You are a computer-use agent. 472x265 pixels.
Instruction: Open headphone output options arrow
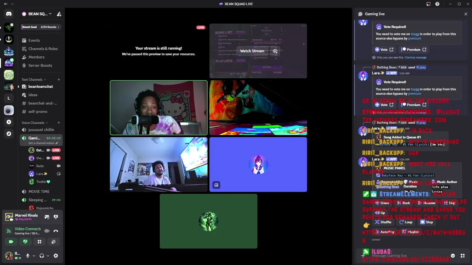pos(48,256)
